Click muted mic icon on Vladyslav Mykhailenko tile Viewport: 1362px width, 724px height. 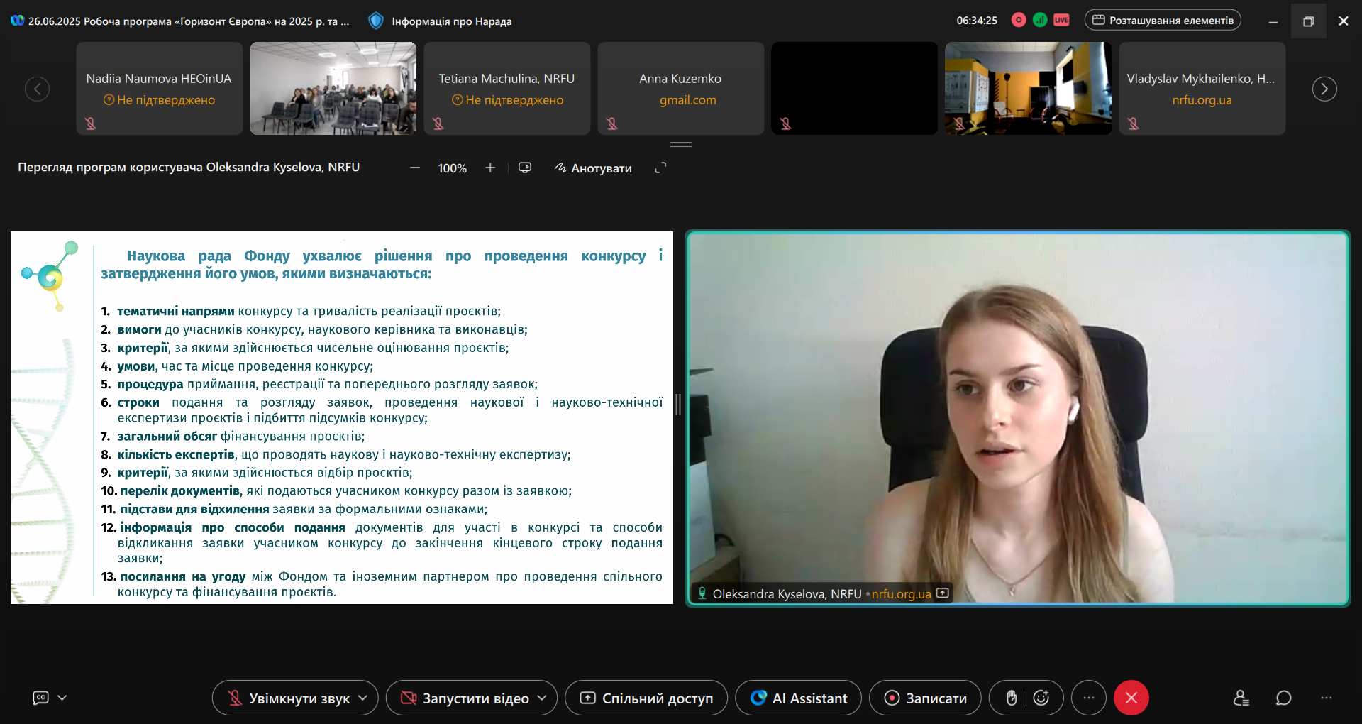pyautogui.click(x=1133, y=124)
